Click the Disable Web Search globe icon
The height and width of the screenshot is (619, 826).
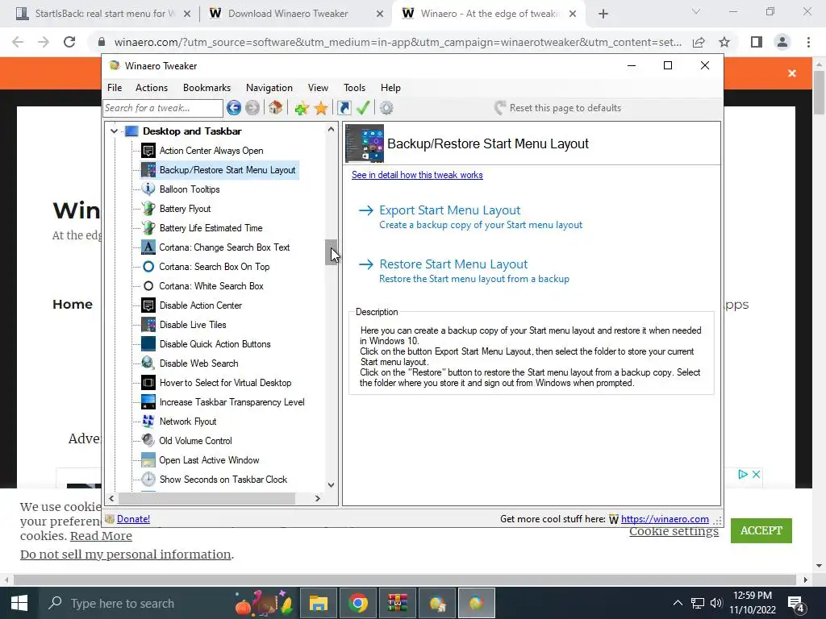coord(148,364)
